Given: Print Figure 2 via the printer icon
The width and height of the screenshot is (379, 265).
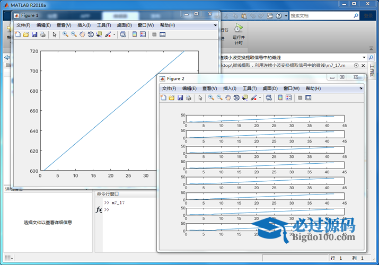Looking at the screenshot, I should (189, 98).
